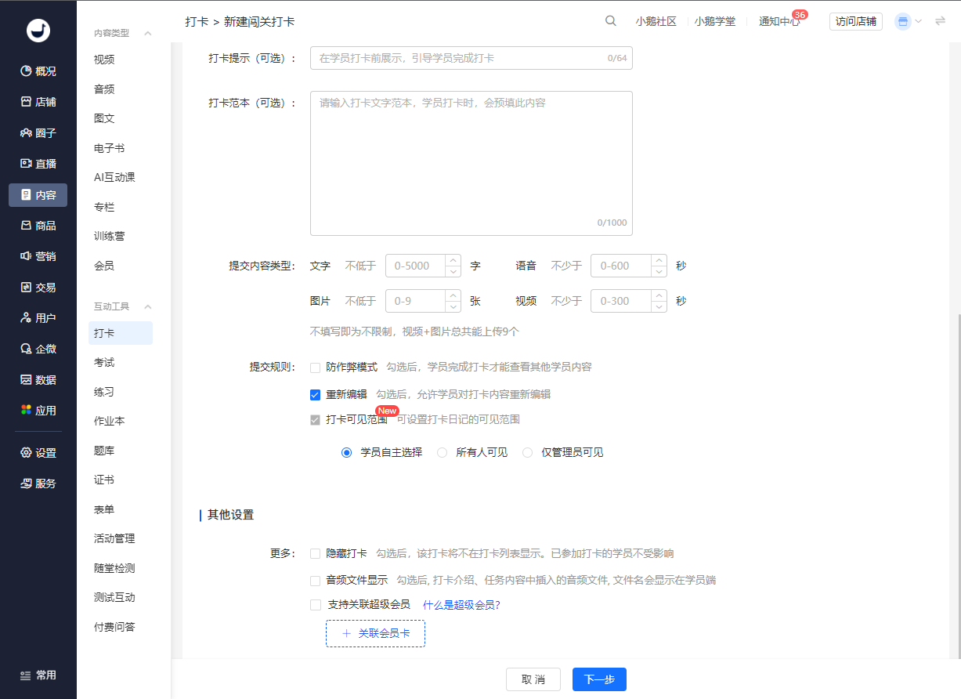This screenshot has height=699, width=961.
Task: Open 考试 in the side menu
Action: (104, 363)
